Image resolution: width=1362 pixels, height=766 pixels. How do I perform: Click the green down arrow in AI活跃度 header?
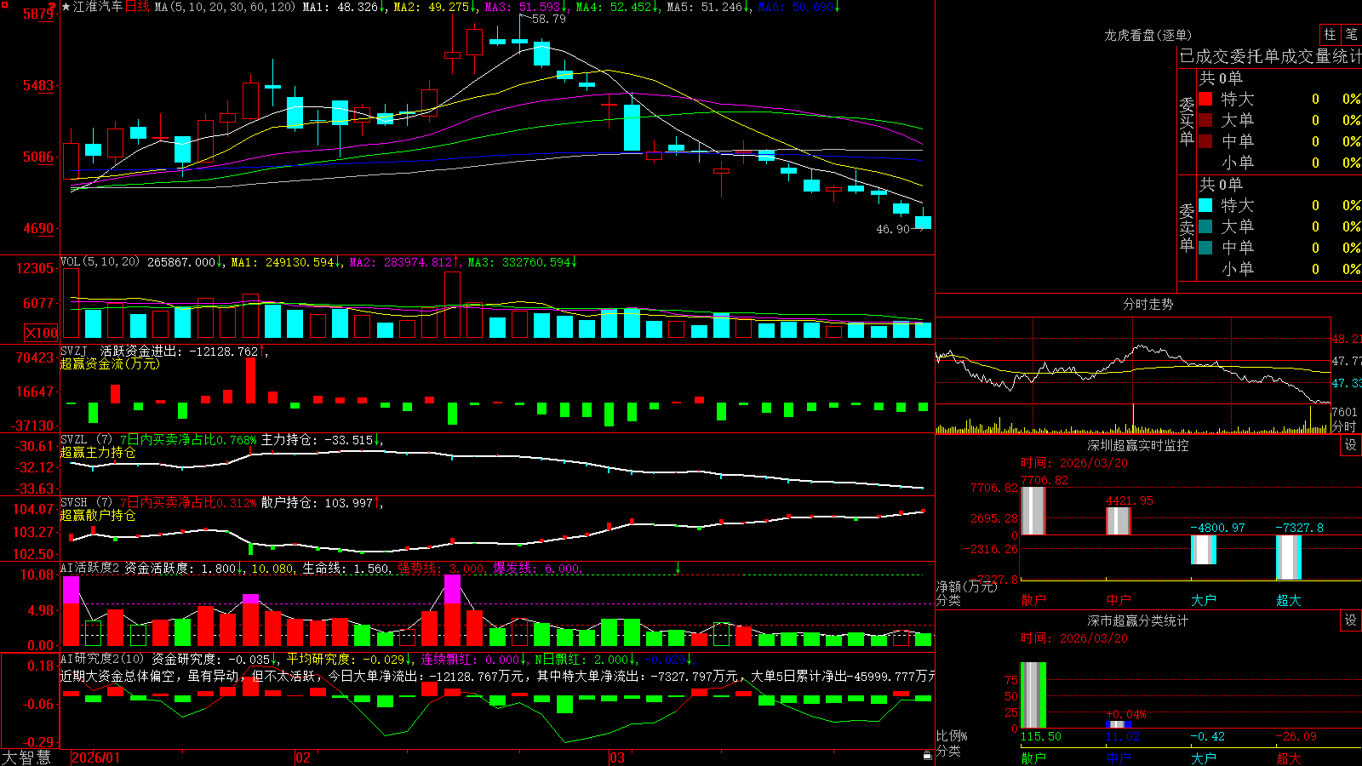(678, 568)
